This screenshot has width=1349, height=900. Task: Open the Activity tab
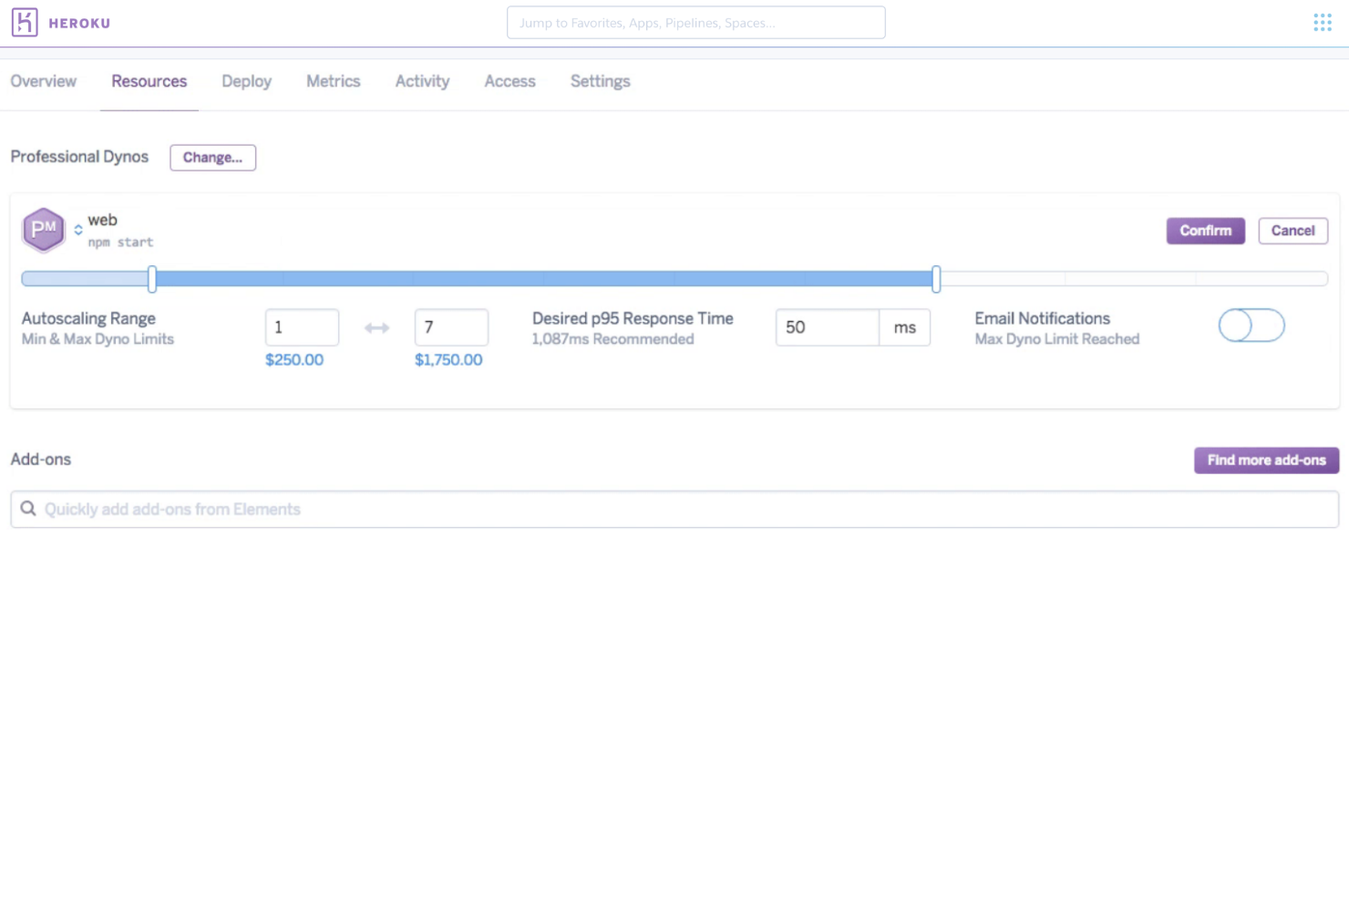422,81
